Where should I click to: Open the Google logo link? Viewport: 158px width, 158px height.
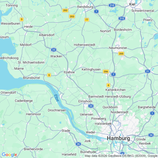click(10, 155)
